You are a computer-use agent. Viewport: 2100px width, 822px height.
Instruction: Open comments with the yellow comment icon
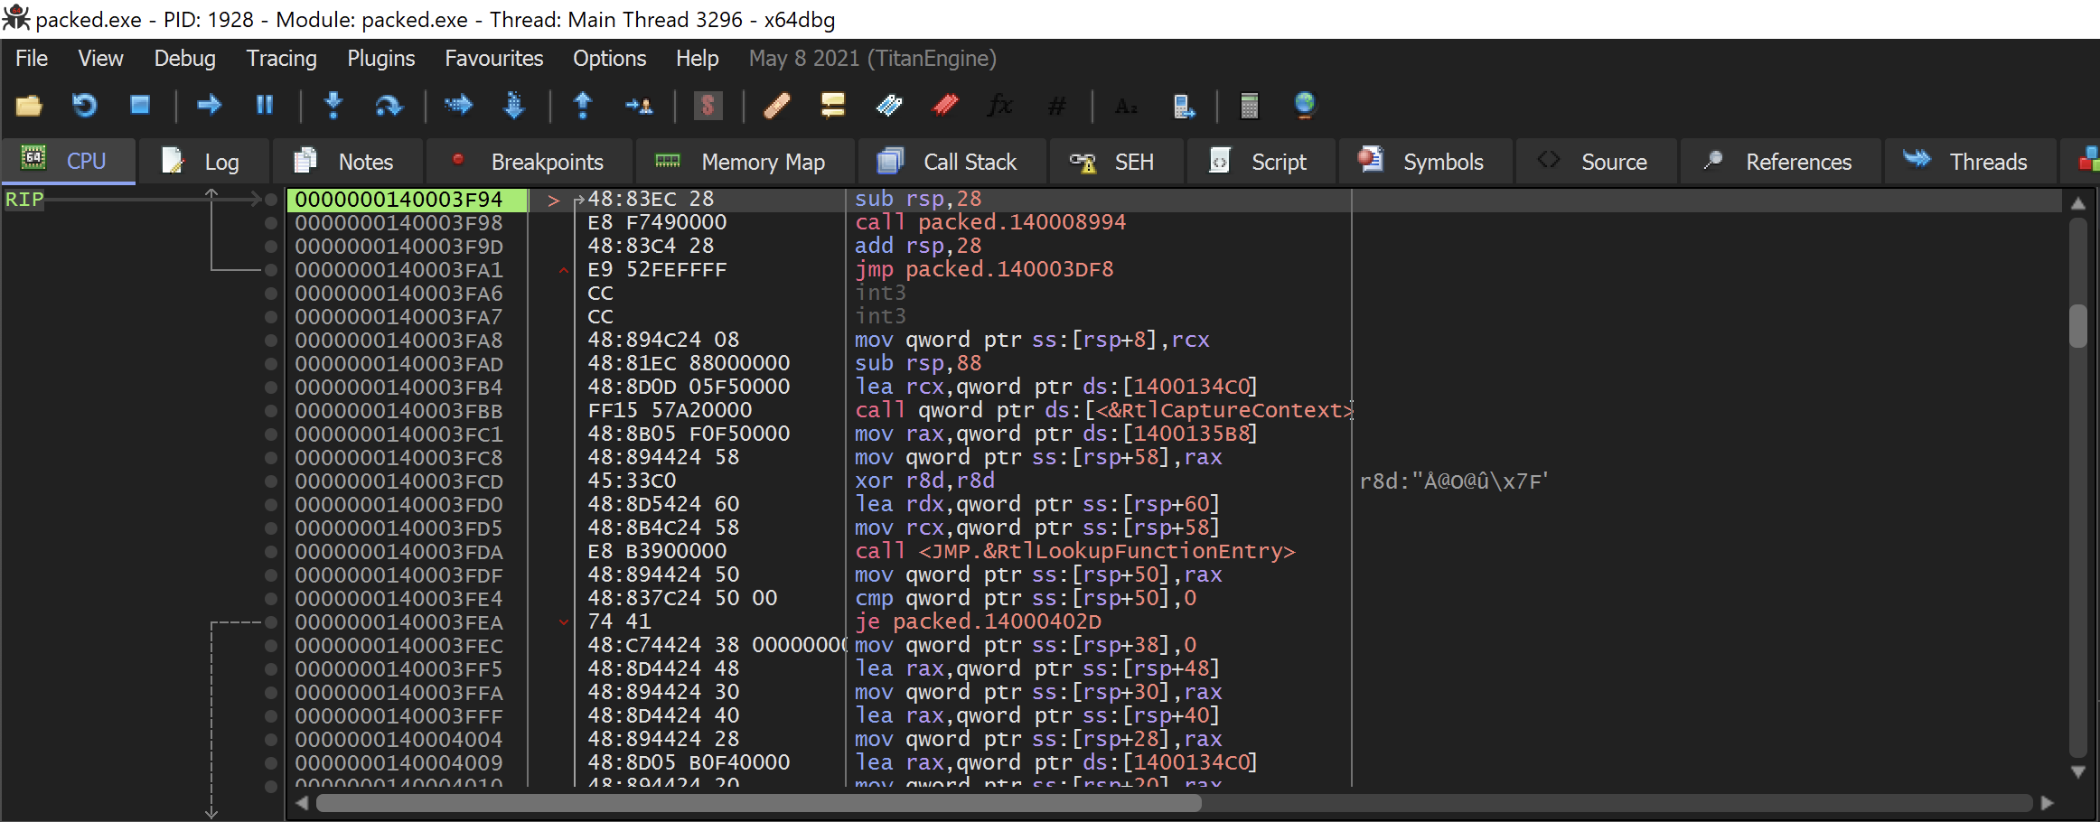(832, 106)
